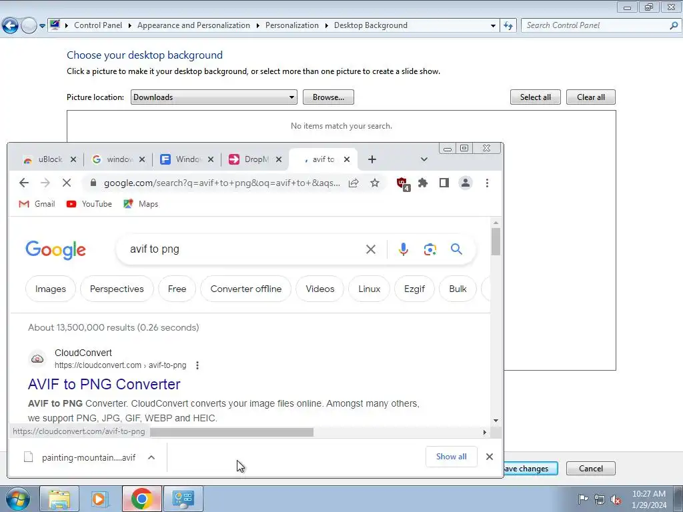This screenshot has width=683, height=512.
Task: Click Browse button in Desktop Background
Action: [328, 97]
